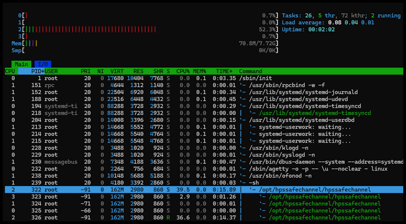Sort by the RES column header

pos(139,71)
